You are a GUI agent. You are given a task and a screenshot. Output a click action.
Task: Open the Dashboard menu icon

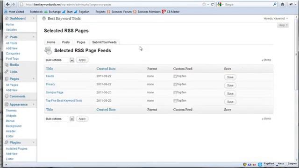click(7, 18)
